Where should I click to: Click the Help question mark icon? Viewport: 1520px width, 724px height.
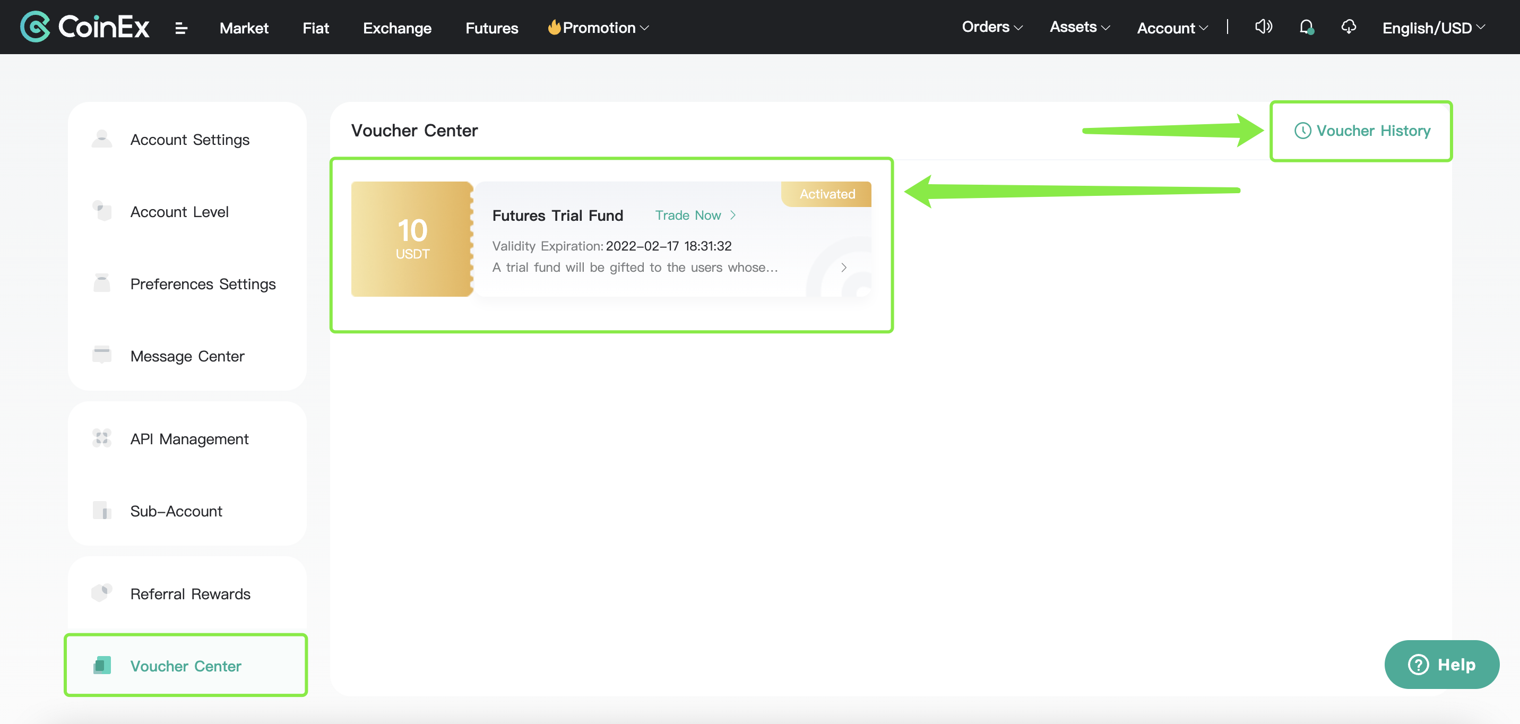coord(1419,665)
